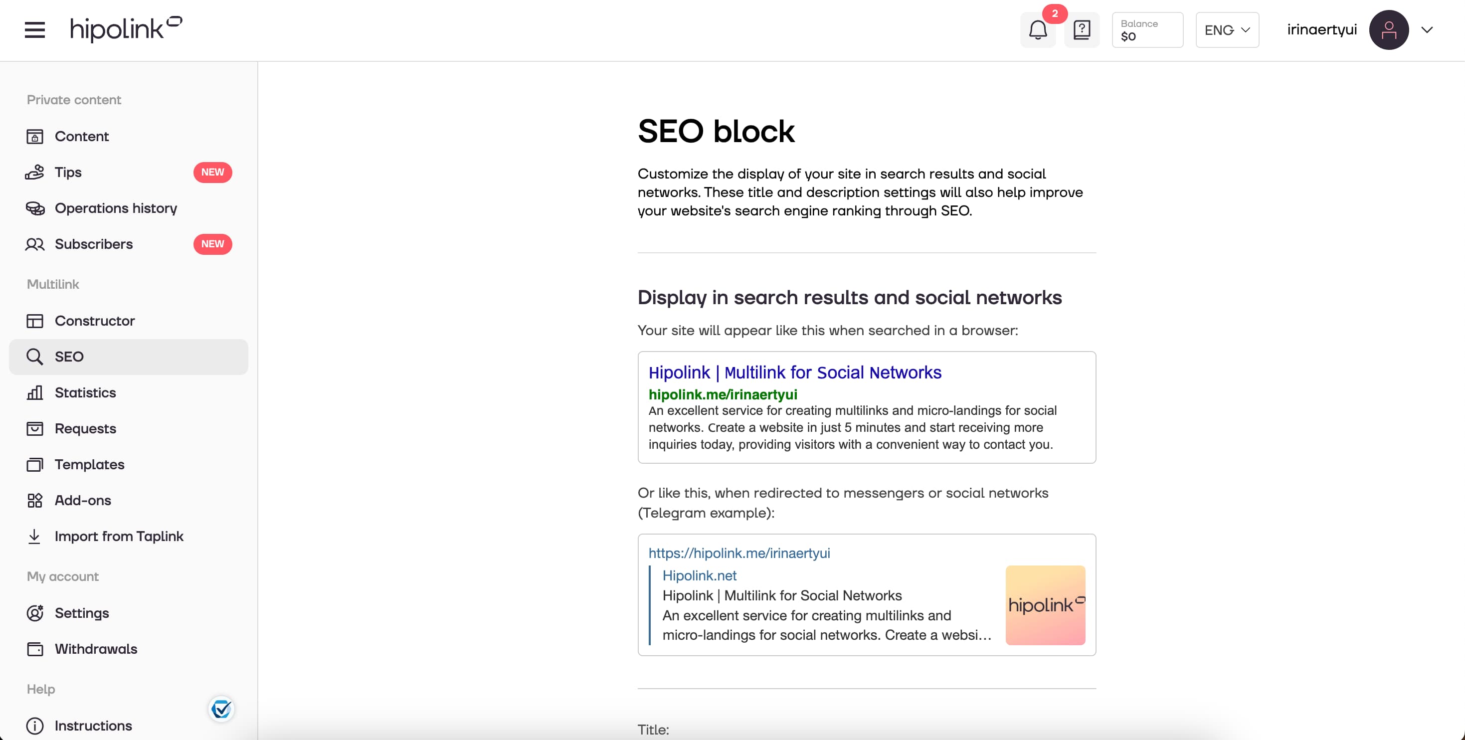Screen dimensions: 1465x740
Task: Click the https://hipolink.me/irinaertyui Telegram link
Action: click(739, 554)
